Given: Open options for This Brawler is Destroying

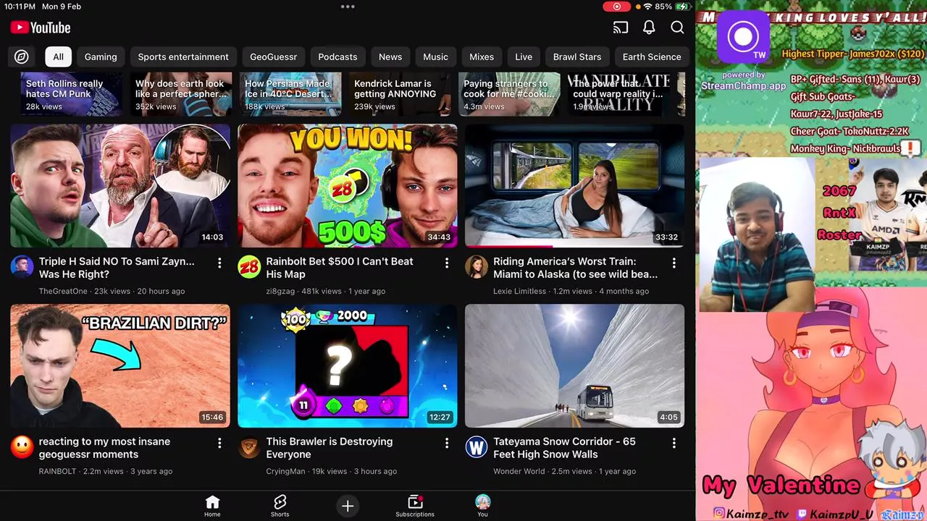Looking at the screenshot, I should [x=447, y=443].
